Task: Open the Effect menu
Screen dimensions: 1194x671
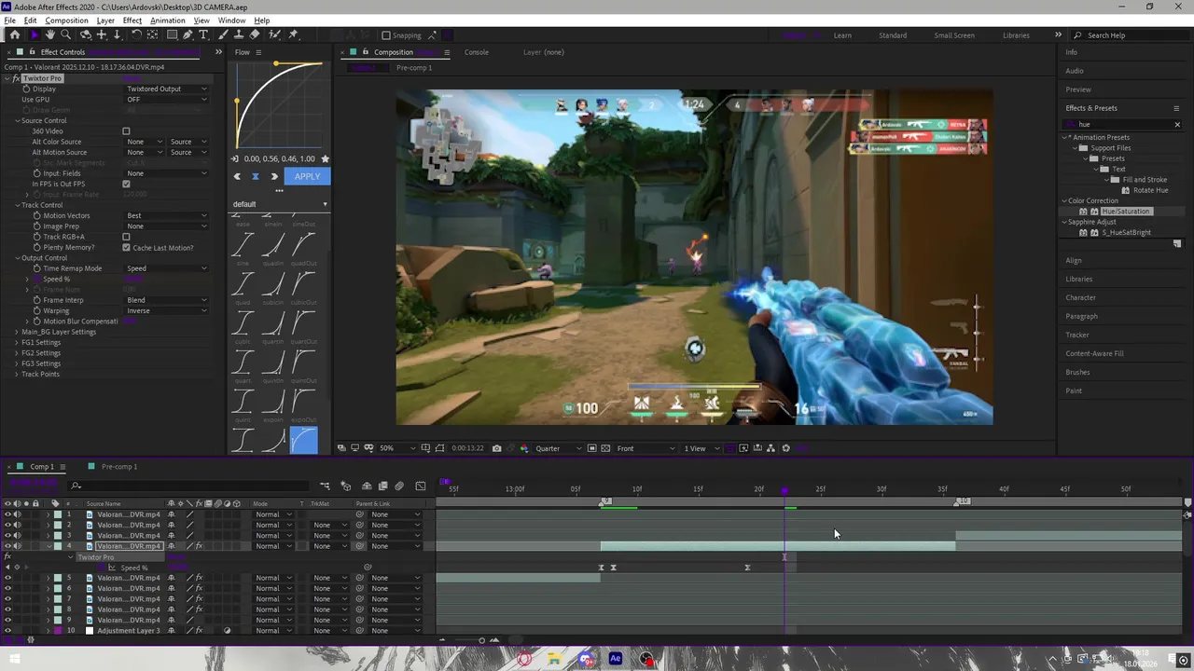Action: click(132, 21)
